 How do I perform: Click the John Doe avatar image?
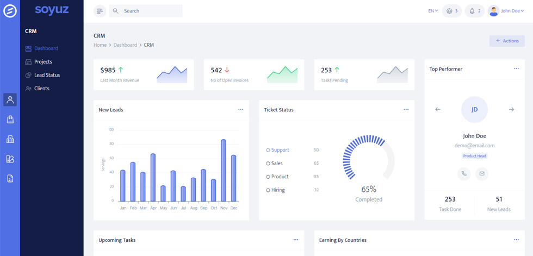pyautogui.click(x=493, y=11)
